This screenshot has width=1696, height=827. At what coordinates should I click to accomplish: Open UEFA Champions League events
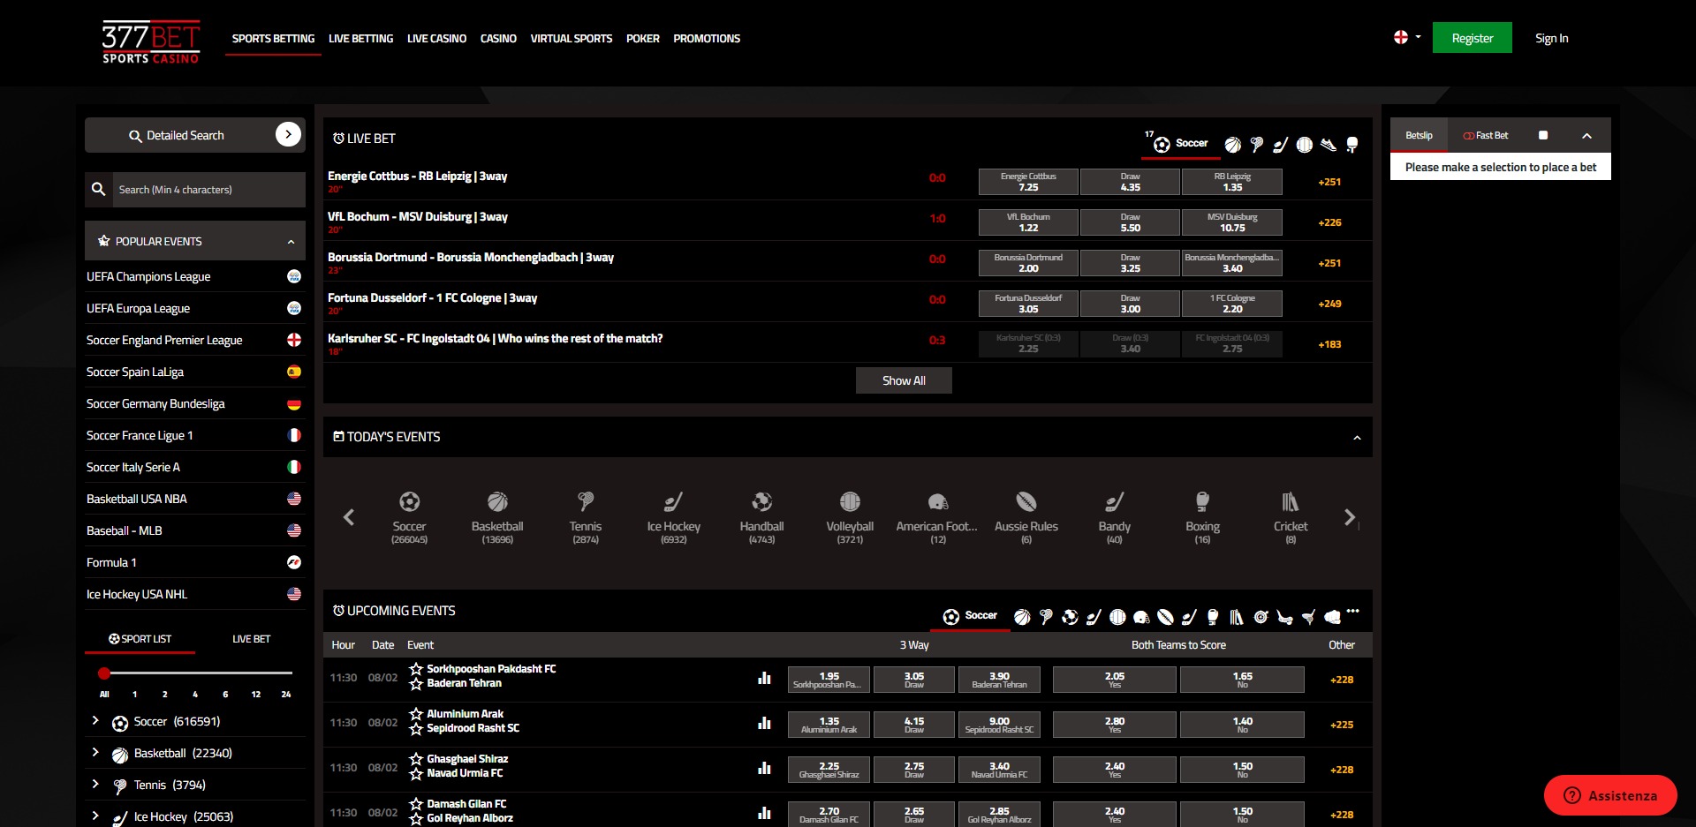194,276
